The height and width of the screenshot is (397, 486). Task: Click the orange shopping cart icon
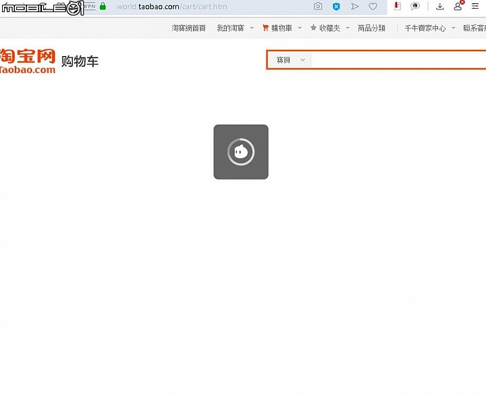pyautogui.click(x=265, y=28)
